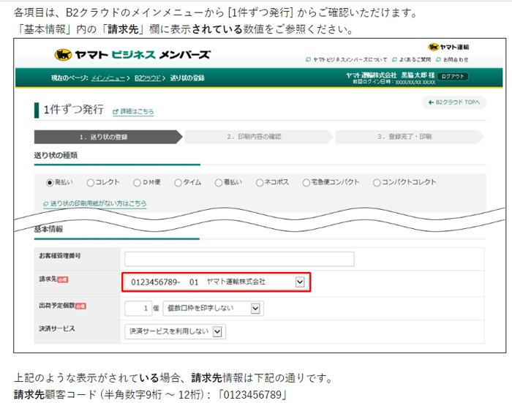Expand the 決済サービス dropdown
The width and height of the screenshot is (512, 403).
pyautogui.click(x=218, y=331)
